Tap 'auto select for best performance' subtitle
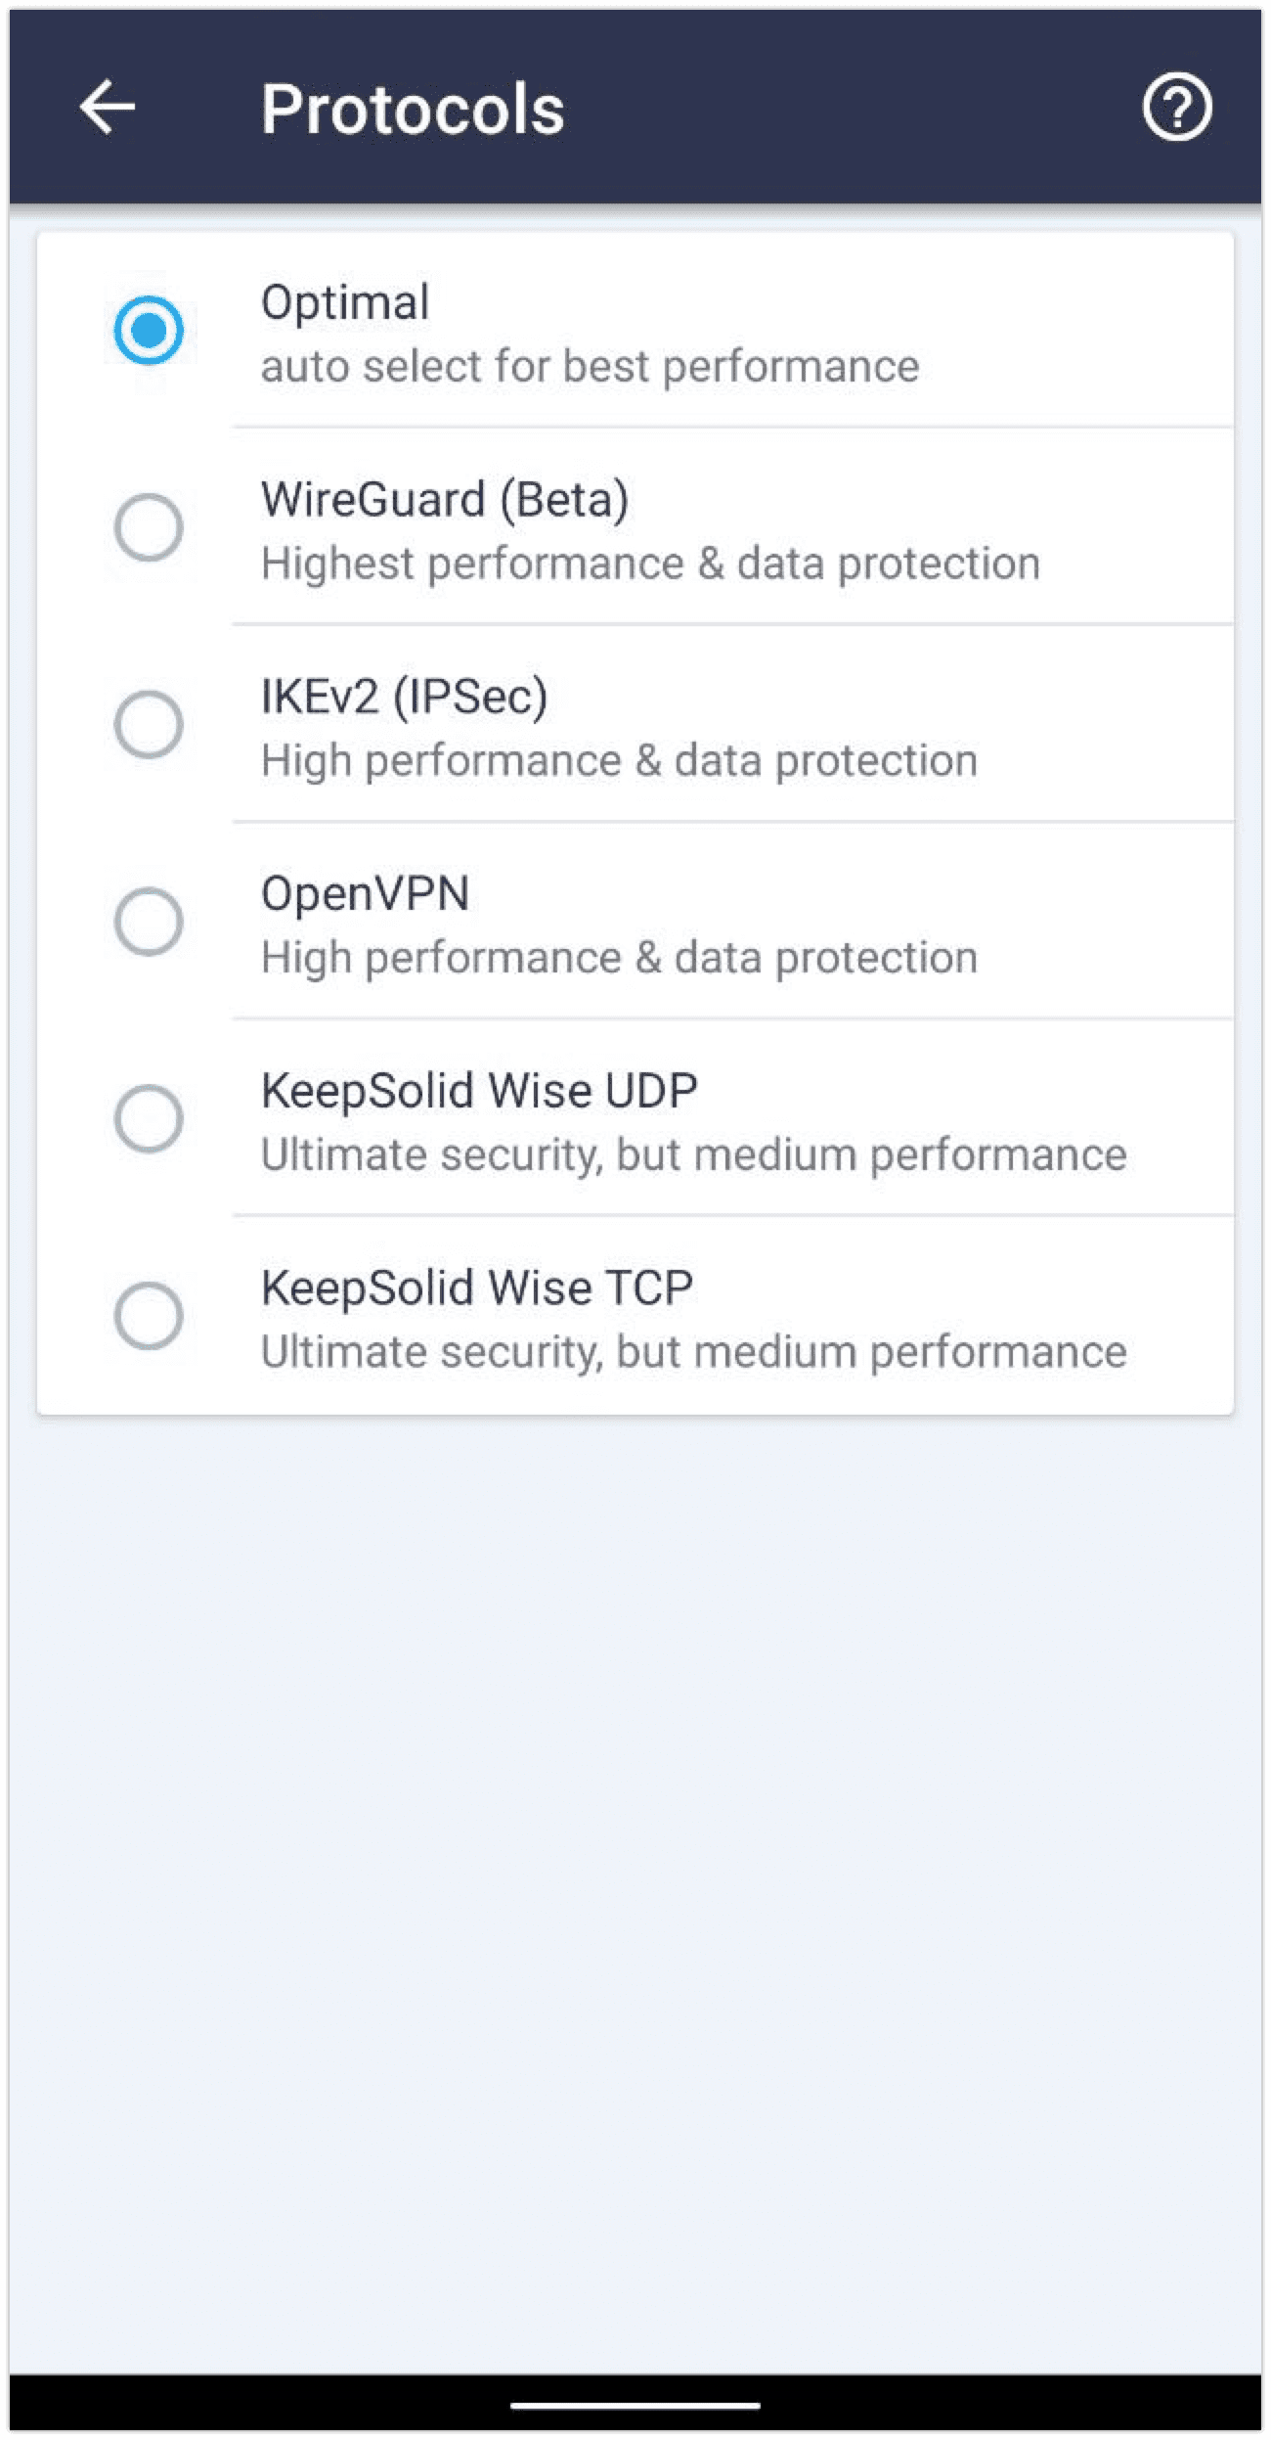The width and height of the screenshot is (1271, 2440). [589, 366]
